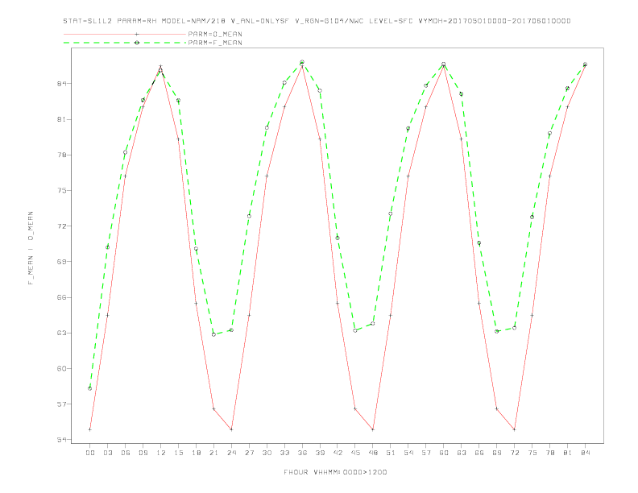Click the y-axis tick label 81
The height and width of the screenshot is (493, 638).
[62, 119]
